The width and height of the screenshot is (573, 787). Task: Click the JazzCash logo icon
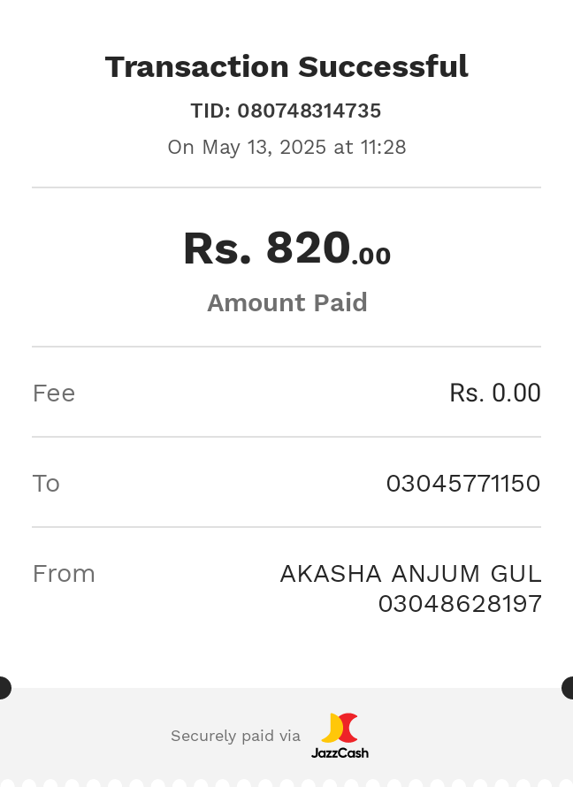pyautogui.click(x=340, y=728)
